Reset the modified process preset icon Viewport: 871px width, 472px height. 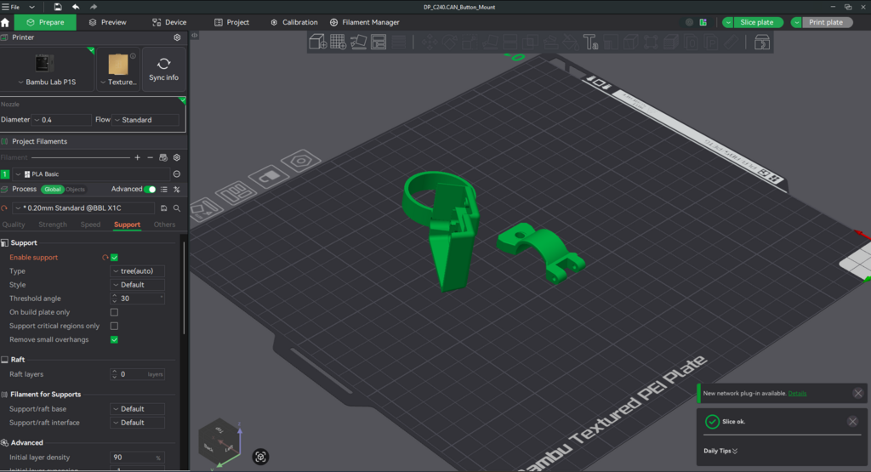point(4,208)
